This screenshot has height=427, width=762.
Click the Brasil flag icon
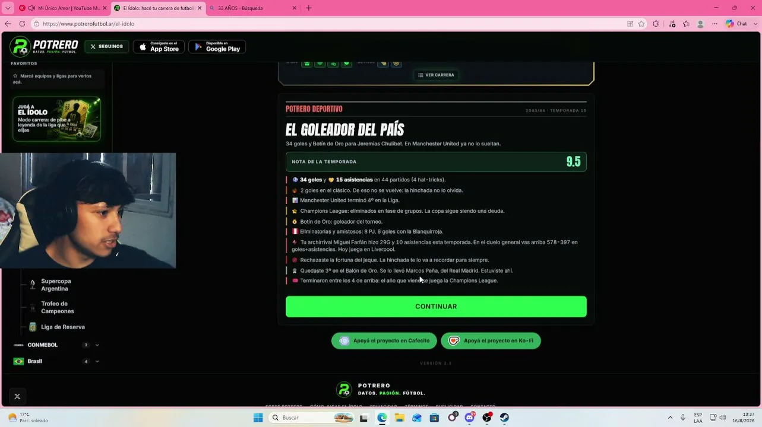(18, 361)
